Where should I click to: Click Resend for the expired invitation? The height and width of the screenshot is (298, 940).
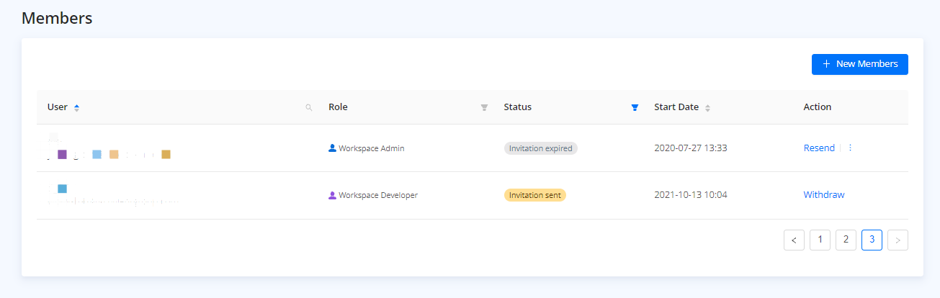point(818,148)
